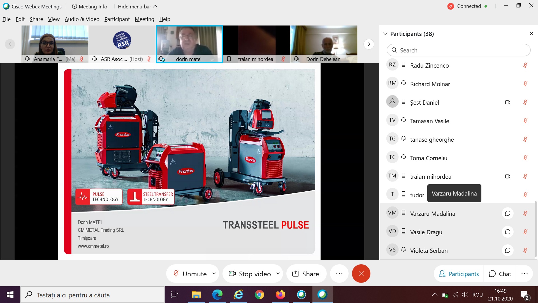Open more options ellipsis beside Share
Screen dimensions: 538x303
[x=339, y=274]
